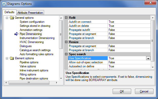Screen dimensions: 158x99
Task: Open Valve options in the tree
Action: click(x=28, y=66)
